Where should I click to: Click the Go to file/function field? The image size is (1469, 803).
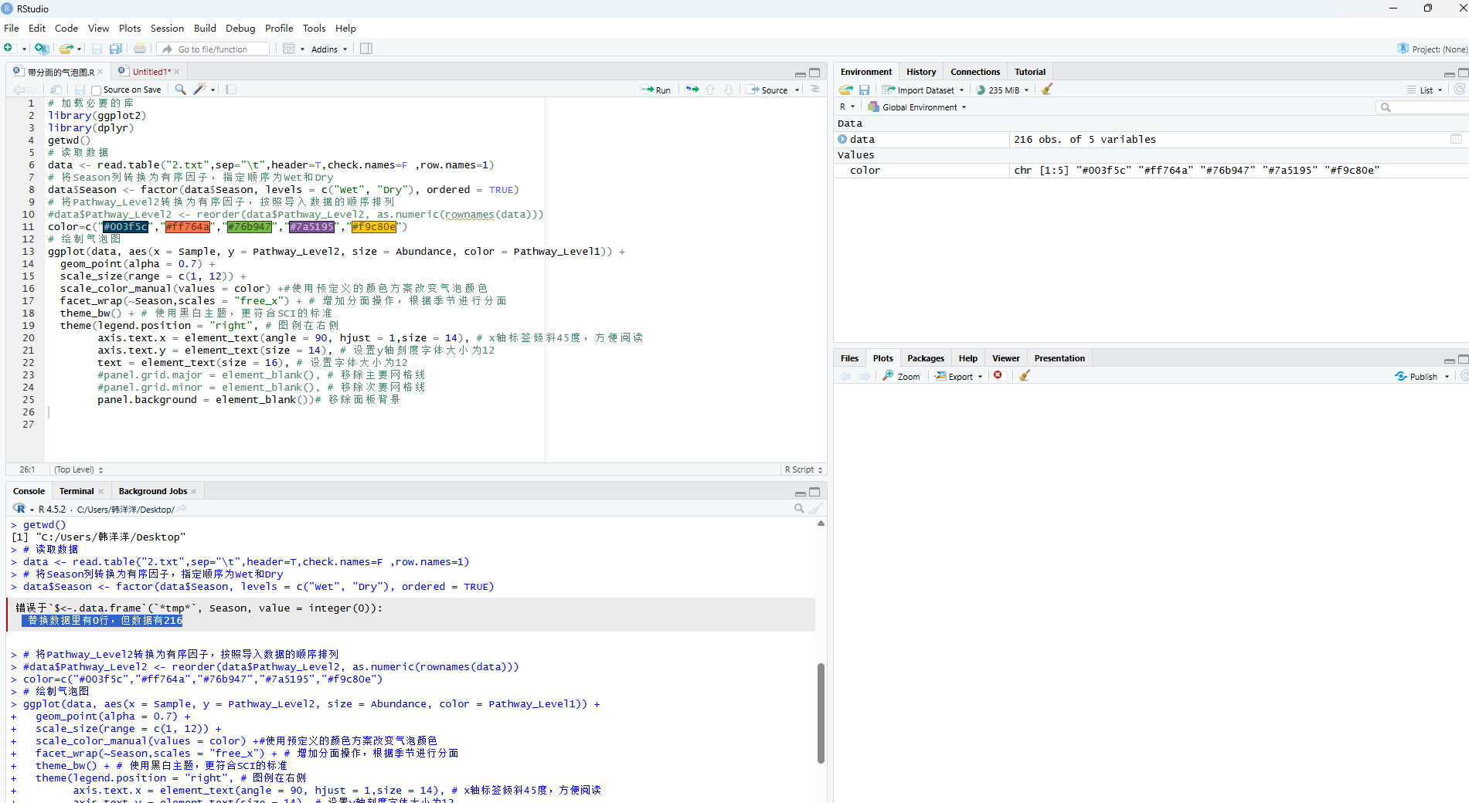tap(213, 49)
